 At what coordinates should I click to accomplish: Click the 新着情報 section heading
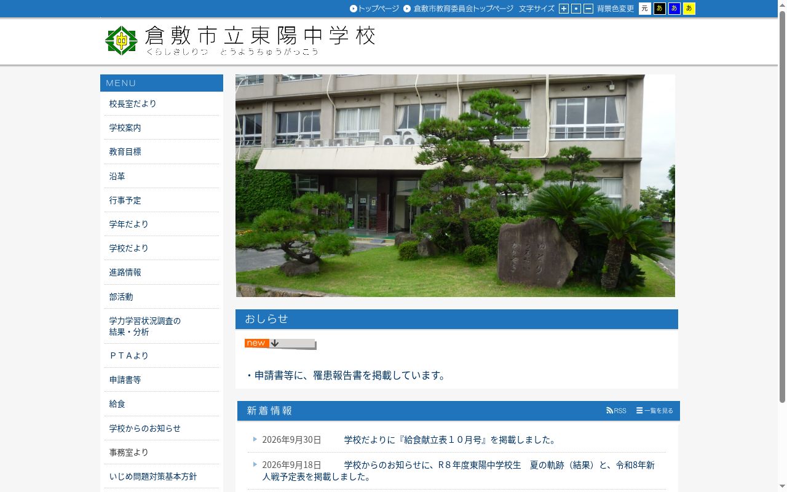point(269,411)
